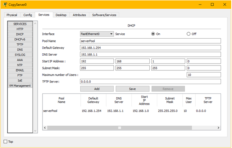Edit third octet of Subnet Mask
This screenshot has height=148, width=232.
click(x=168, y=68)
